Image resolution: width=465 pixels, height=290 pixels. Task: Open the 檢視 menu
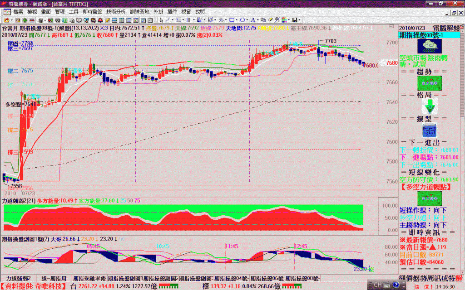coord(32,12)
